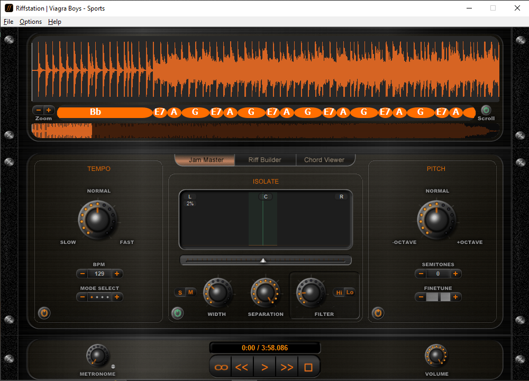Decrease Mode Select with minus button
The image size is (529, 381).
[83, 297]
